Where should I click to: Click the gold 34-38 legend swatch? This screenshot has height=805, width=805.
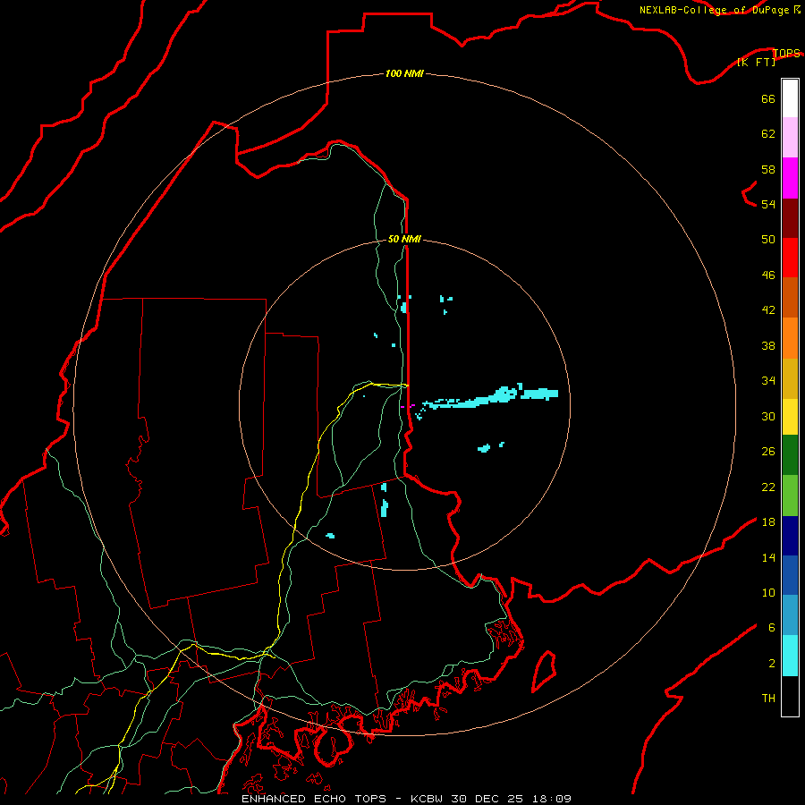coord(790,378)
